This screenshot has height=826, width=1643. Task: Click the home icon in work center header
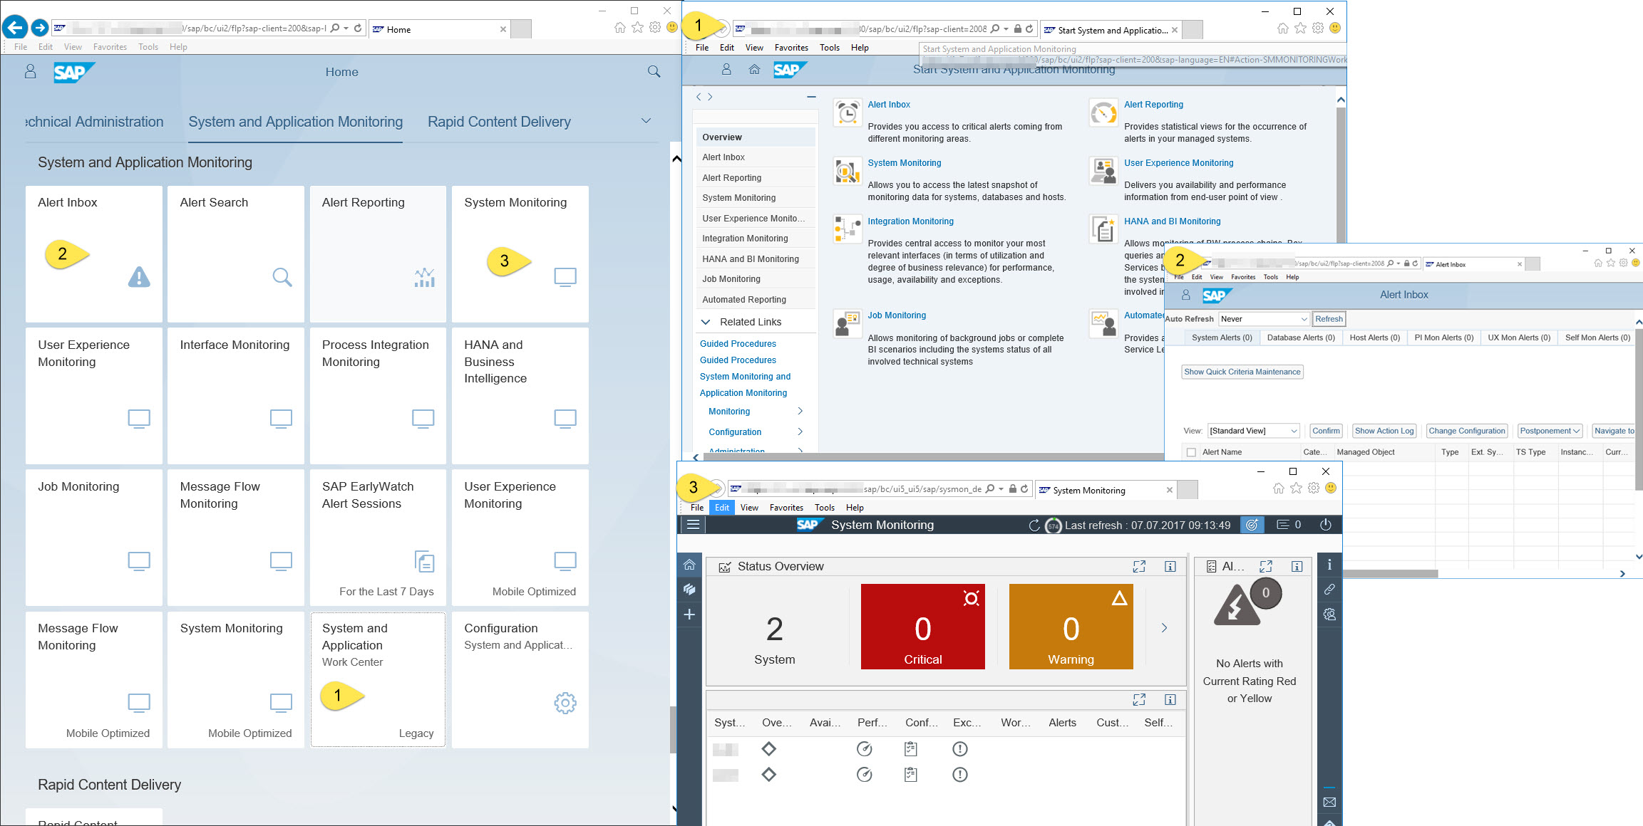[x=754, y=69]
